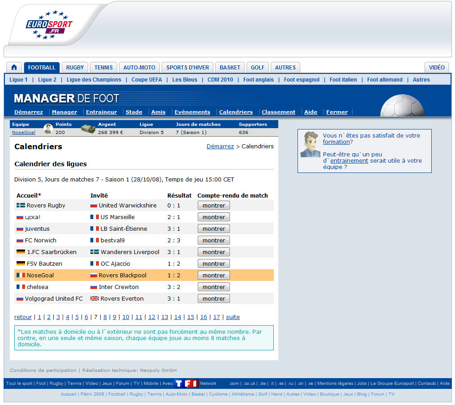
Task: Go to next page with suite
Action: pos(233,317)
